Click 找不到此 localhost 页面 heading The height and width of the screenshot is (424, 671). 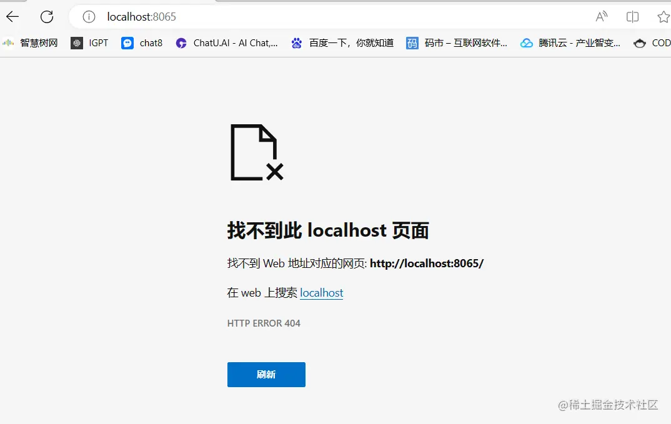tap(328, 230)
